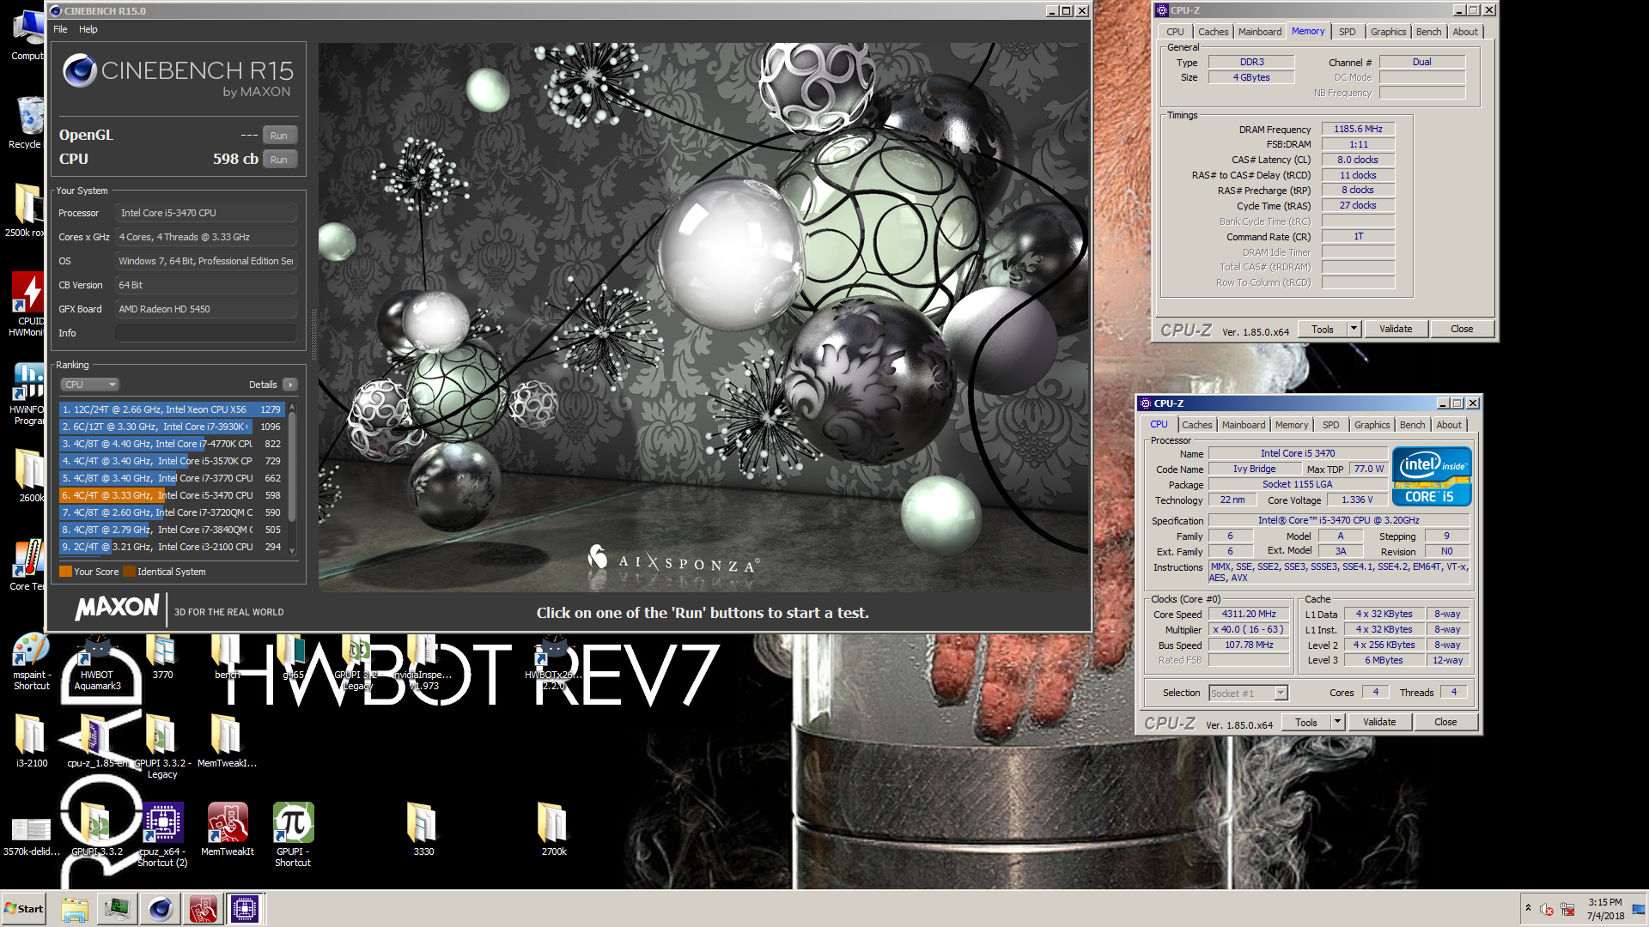Image resolution: width=1649 pixels, height=927 pixels.
Task: Launch cpuz_x64 Shortcut (2) icon
Action: [x=162, y=835]
